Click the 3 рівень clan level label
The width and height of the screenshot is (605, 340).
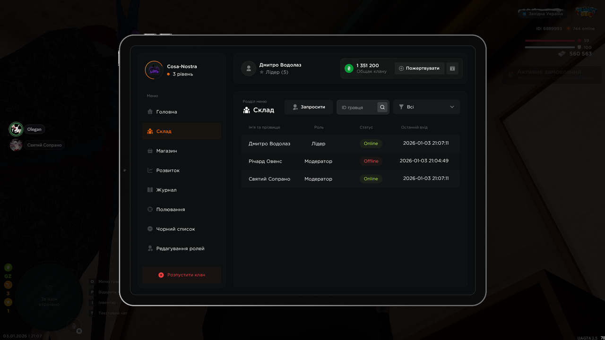(183, 74)
